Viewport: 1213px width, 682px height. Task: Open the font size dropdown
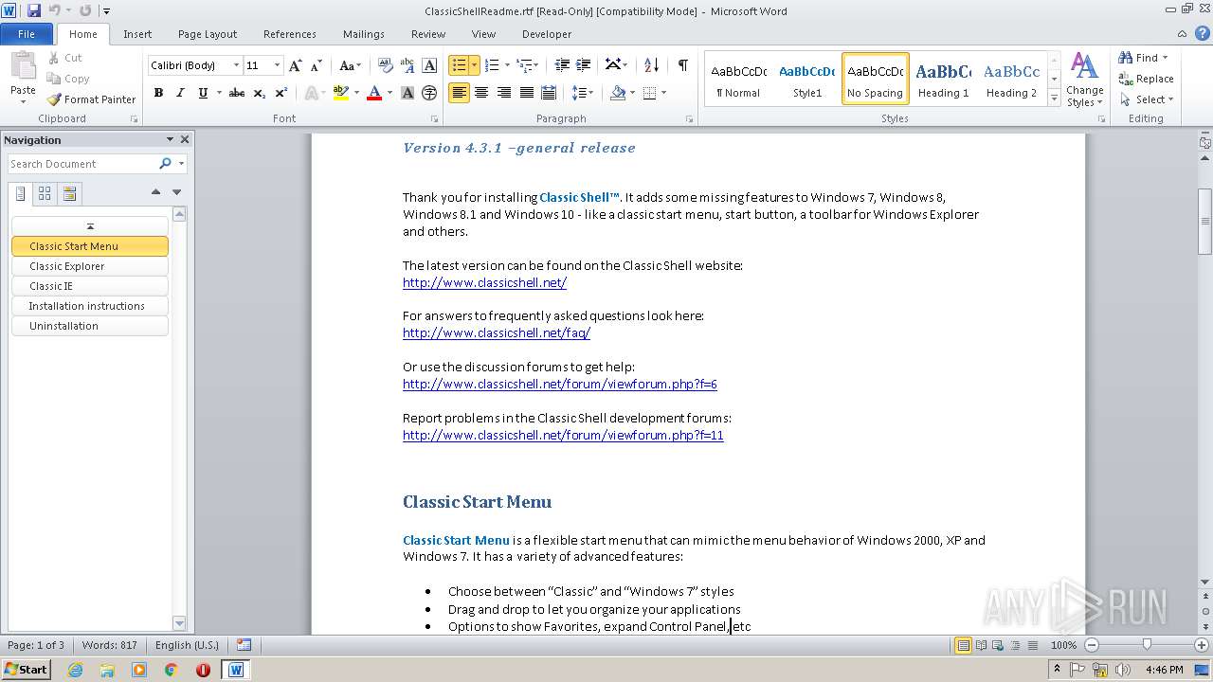[x=277, y=65]
